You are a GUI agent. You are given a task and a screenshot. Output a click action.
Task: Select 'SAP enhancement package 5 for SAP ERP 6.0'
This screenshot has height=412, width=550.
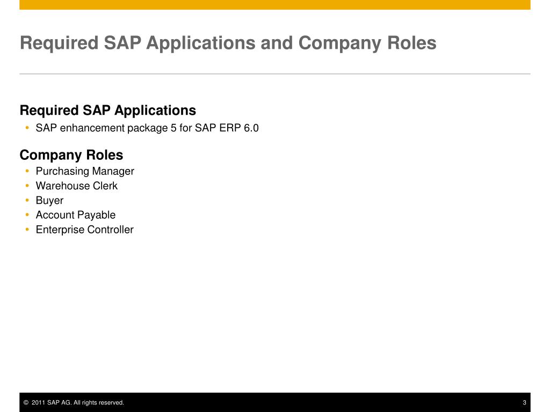147,128
